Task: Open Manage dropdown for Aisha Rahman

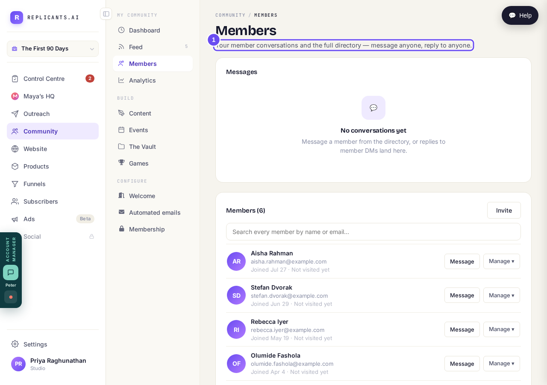Action: (x=502, y=261)
